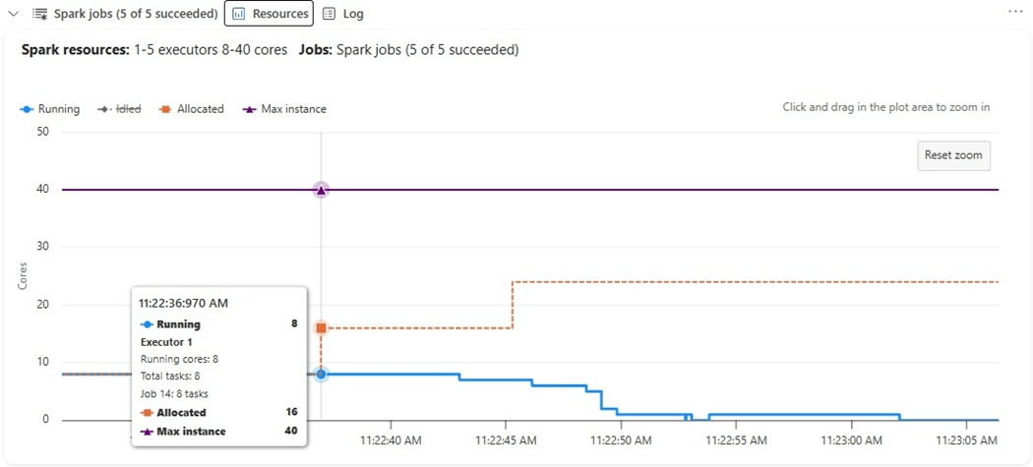Open the Resources tab
The width and height of the screenshot is (1033, 467).
[269, 14]
